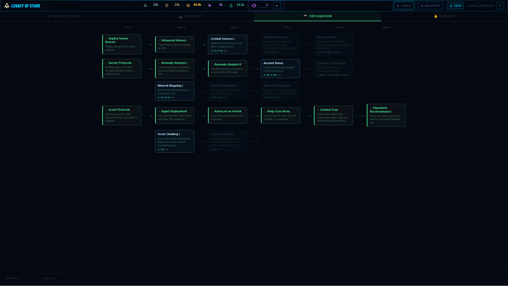
Task: Select the Combat Sensors I tech node
Action: 228,44
